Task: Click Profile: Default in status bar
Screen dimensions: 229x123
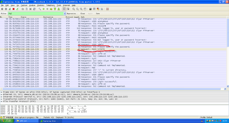Action: (x=206, y=117)
